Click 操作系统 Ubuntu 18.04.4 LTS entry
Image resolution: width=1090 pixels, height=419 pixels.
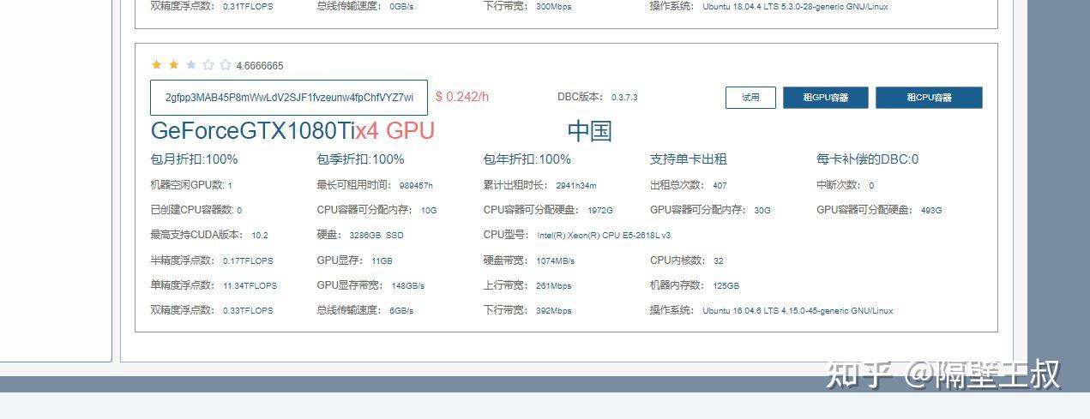point(769,6)
